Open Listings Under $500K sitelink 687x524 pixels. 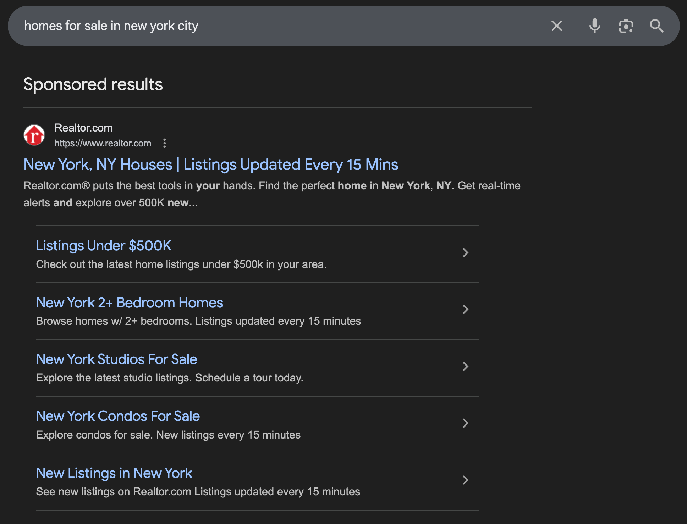click(x=104, y=246)
